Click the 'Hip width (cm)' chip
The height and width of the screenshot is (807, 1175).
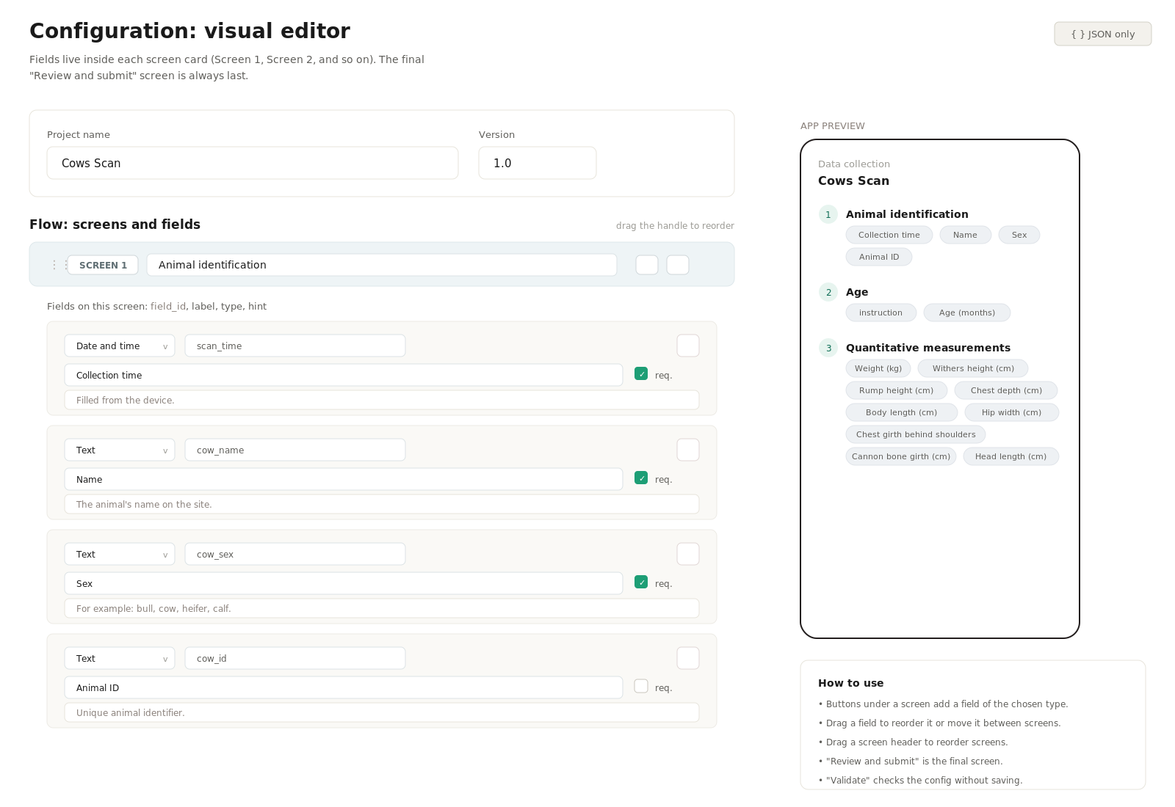pos(1012,412)
